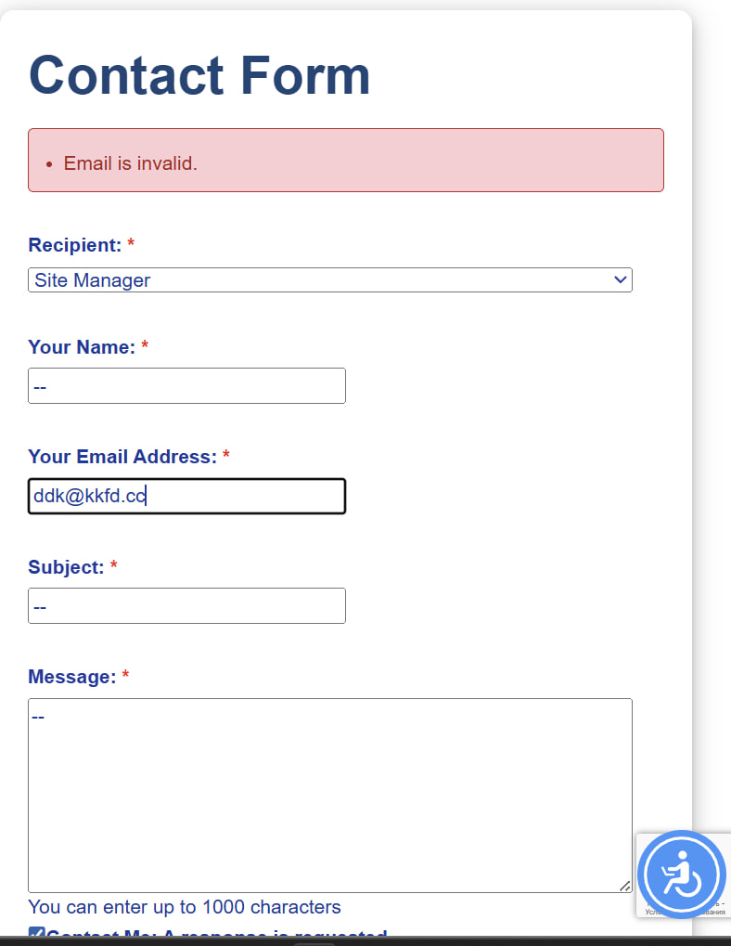Viewport: 731px width, 946px height.
Task: Click the 'Email is invalid.' error message
Action: pyautogui.click(x=131, y=163)
